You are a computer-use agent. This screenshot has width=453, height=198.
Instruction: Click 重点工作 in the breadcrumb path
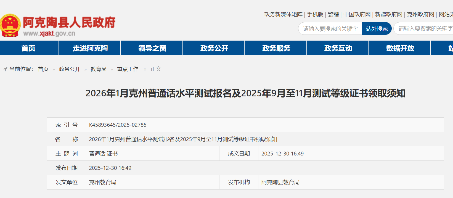[128, 69]
